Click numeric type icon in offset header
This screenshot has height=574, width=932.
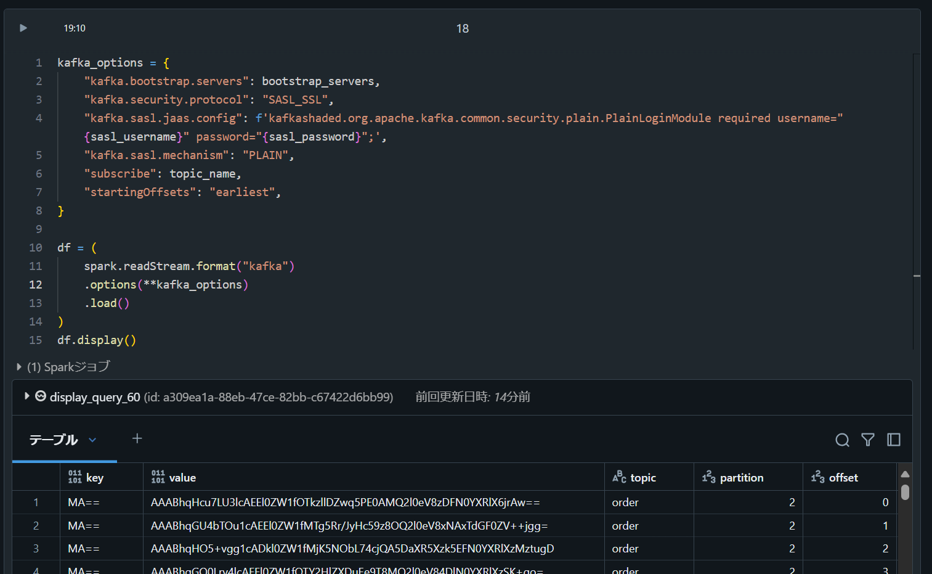click(817, 477)
